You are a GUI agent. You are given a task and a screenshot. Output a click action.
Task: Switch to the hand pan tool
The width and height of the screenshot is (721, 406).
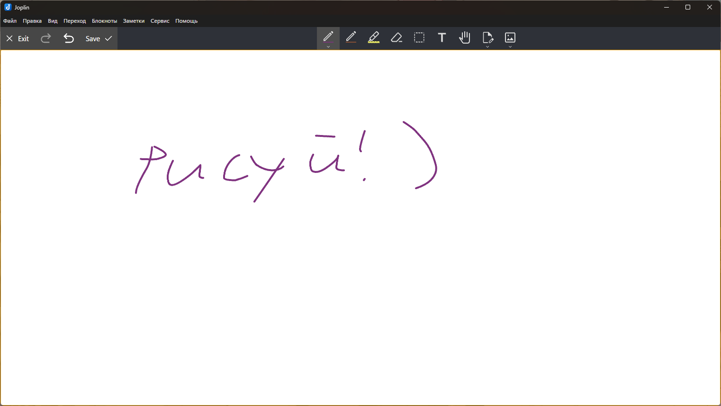464,37
